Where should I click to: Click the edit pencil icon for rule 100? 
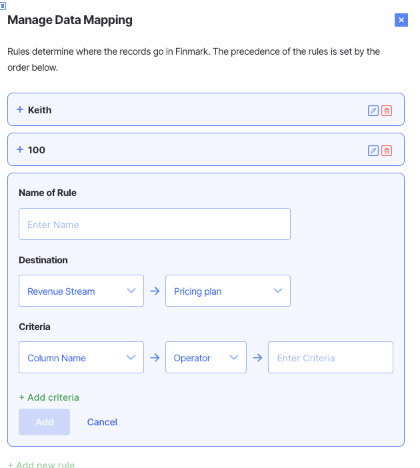coord(373,151)
